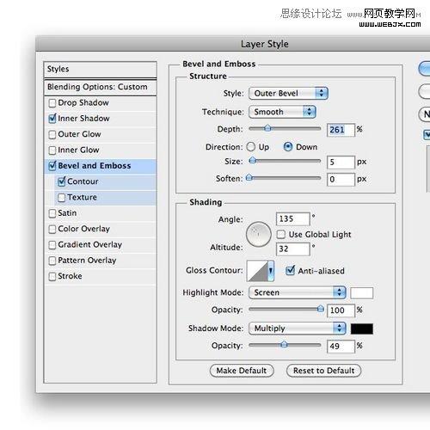Screen dimensions: 430x430
Task: Select the Stroke row label
Action: point(70,276)
